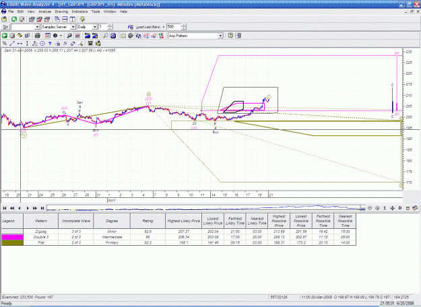Click the fast rewind playback button

click(x=12, y=208)
